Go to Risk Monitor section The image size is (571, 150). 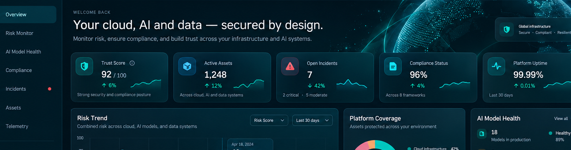(19, 33)
